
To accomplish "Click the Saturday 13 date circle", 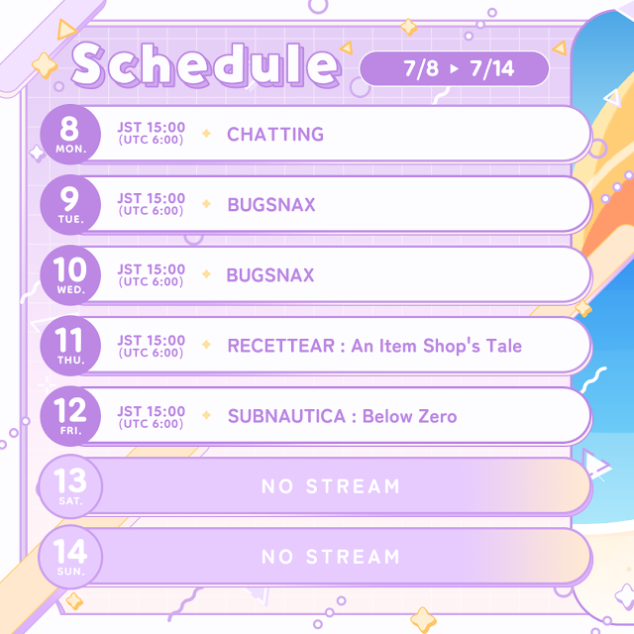I will click(x=70, y=486).
